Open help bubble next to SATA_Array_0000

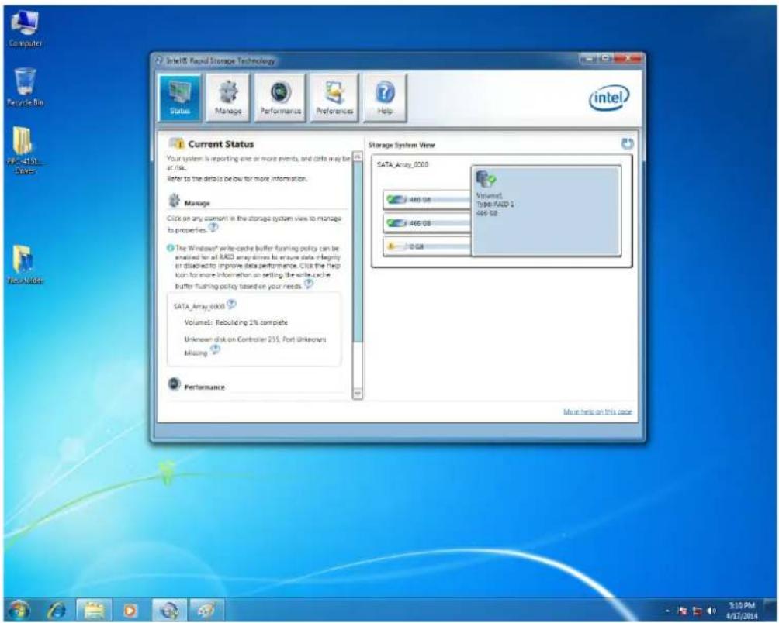point(231,304)
